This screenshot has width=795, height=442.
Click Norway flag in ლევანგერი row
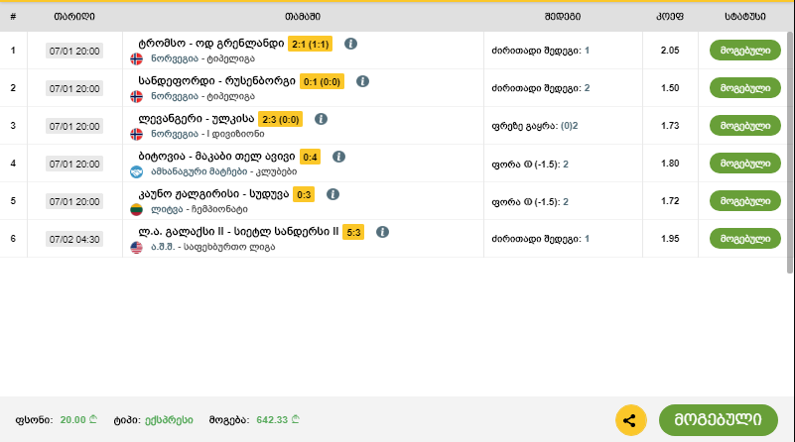click(x=136, y=134)
